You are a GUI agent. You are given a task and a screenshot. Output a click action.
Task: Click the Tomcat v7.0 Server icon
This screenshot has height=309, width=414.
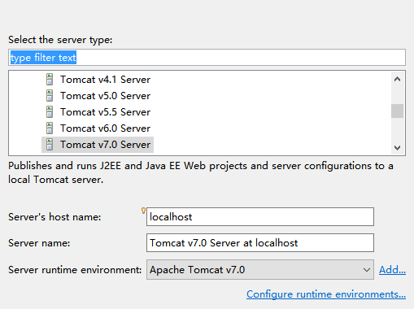coord(50,145)
